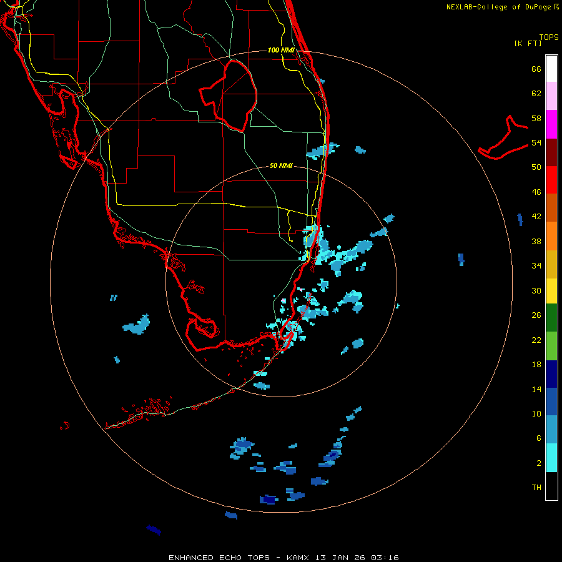Click the "26" legend value
The image size is (562, 562).
click(x=536, y=315)
